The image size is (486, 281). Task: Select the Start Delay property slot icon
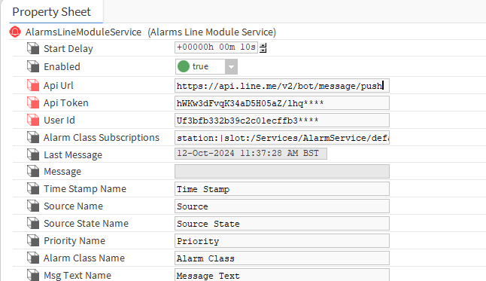point(33,48)
